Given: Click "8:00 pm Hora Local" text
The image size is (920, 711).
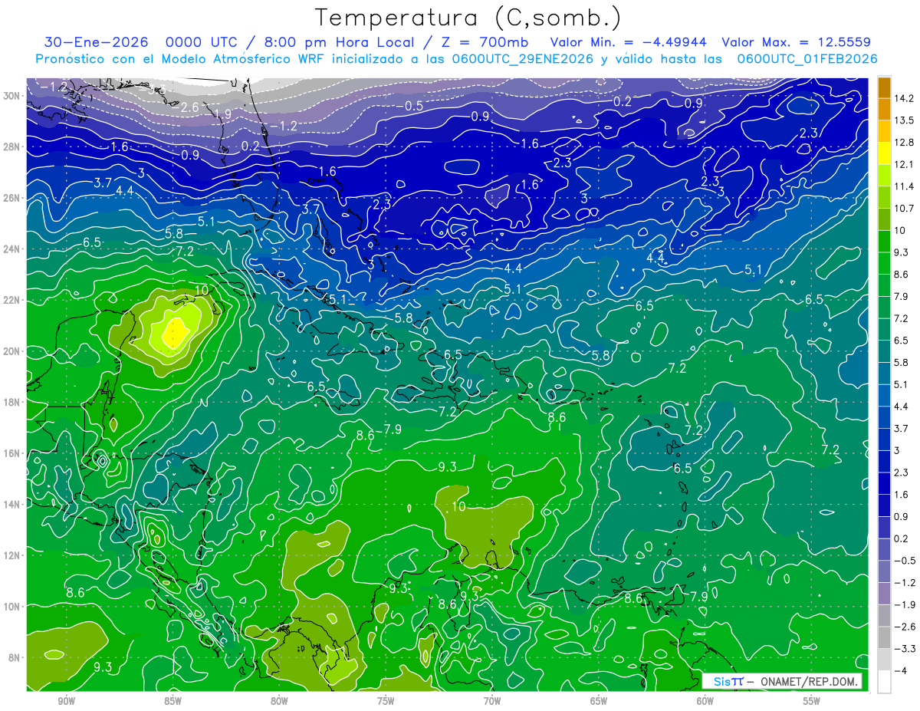Looking at the screenshot, I should (x=339, y=42).
